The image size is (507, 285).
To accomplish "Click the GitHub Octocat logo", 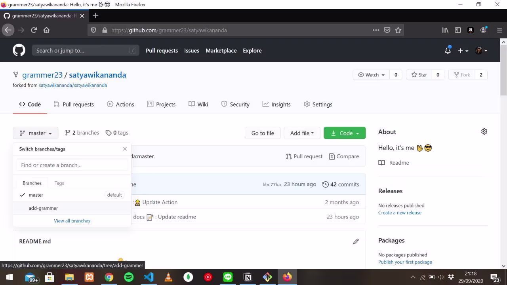I will pos(19,50).
